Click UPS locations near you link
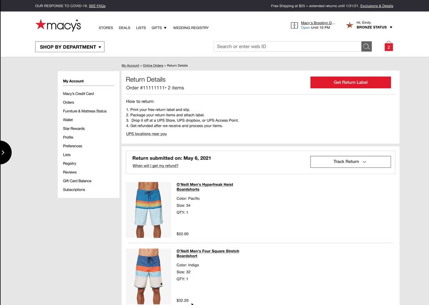 147,134
